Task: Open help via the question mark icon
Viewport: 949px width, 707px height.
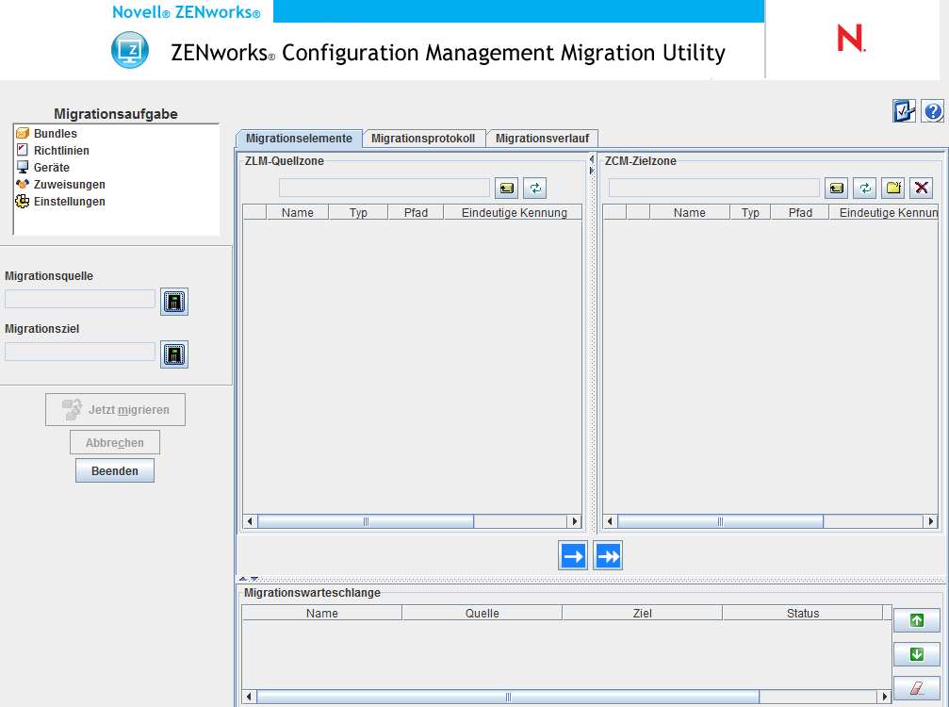Action: click(932, 111)
